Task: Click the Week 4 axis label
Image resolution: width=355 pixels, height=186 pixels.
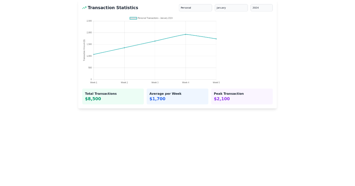Action: click(185, 82)
